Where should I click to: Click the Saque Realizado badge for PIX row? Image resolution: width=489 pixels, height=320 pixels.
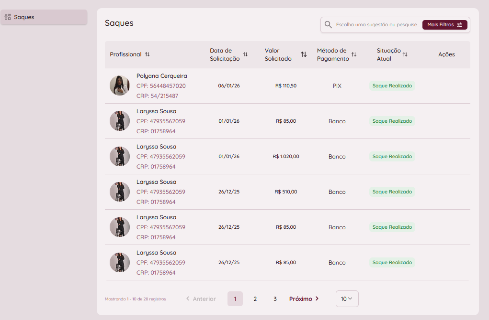[392, 86]
